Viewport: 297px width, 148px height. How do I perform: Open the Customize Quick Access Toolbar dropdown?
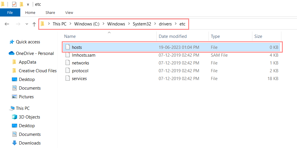(x=28, y=5)
